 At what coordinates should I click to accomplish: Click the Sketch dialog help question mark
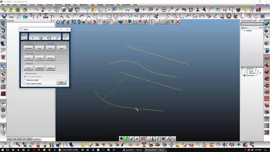[x=61, y=30]
